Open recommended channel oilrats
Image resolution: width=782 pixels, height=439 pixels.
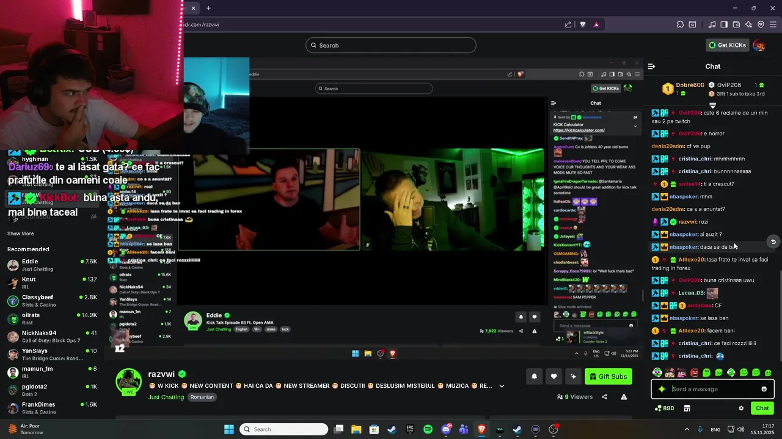[x=52, y=318]
